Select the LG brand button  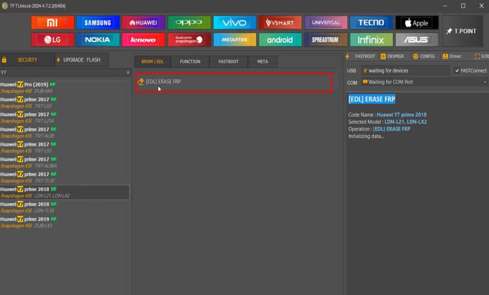click(53, 40)
